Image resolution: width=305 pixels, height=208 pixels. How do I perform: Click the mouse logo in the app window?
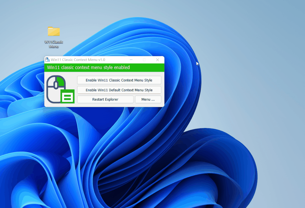click(x=60, y=89)
